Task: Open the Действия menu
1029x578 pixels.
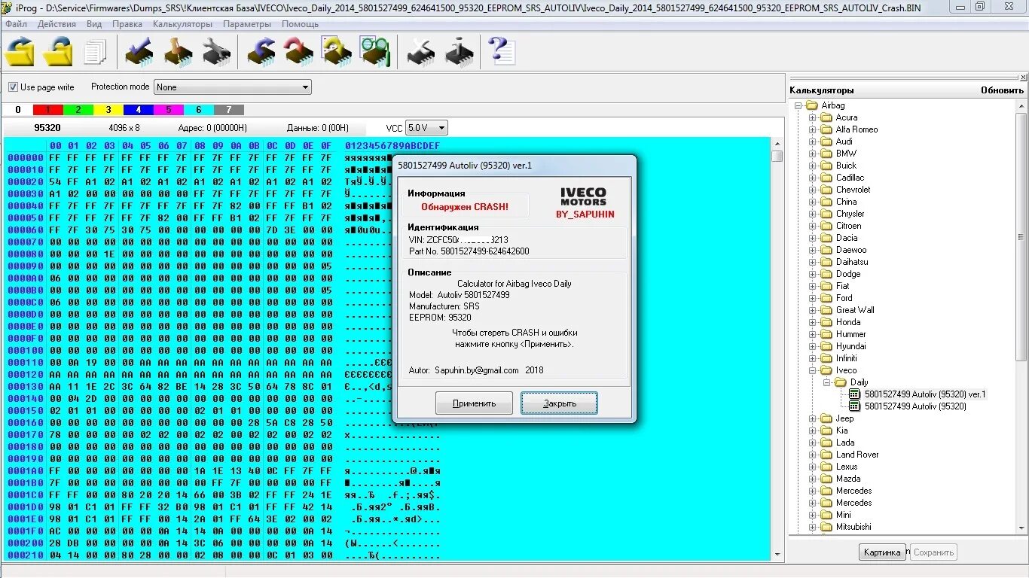Action: click(x=56, y=24)
